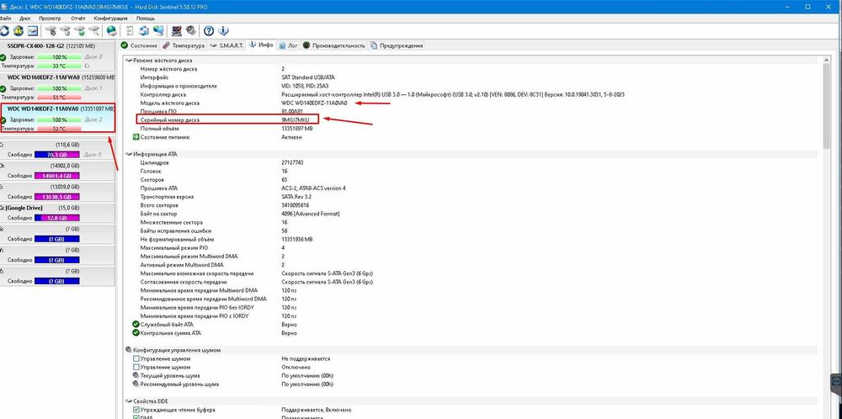Click the 52 °C temperature bar
The height and width of the screenshot is (419, 842).
pos(60,130)
